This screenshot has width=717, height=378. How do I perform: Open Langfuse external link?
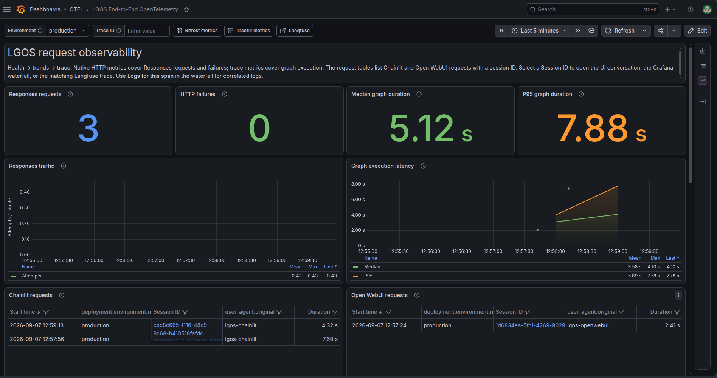point(295,31)
